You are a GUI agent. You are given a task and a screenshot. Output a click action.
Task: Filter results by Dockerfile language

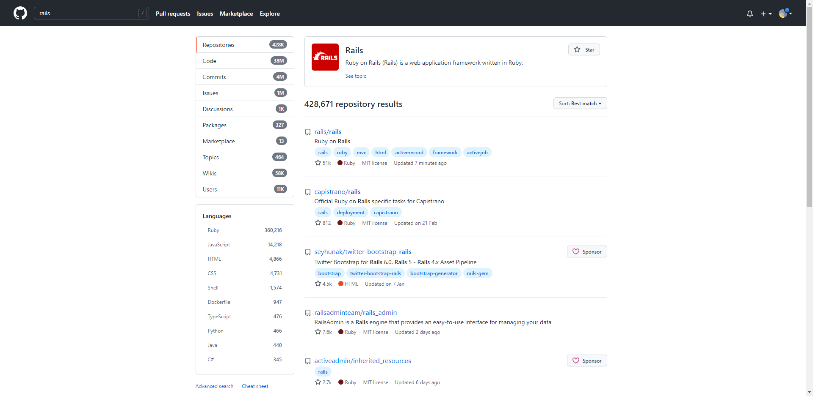(245, 302)
